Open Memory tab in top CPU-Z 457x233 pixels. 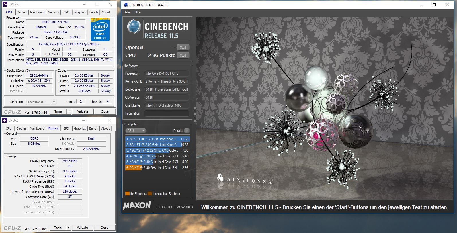(53, 12)
